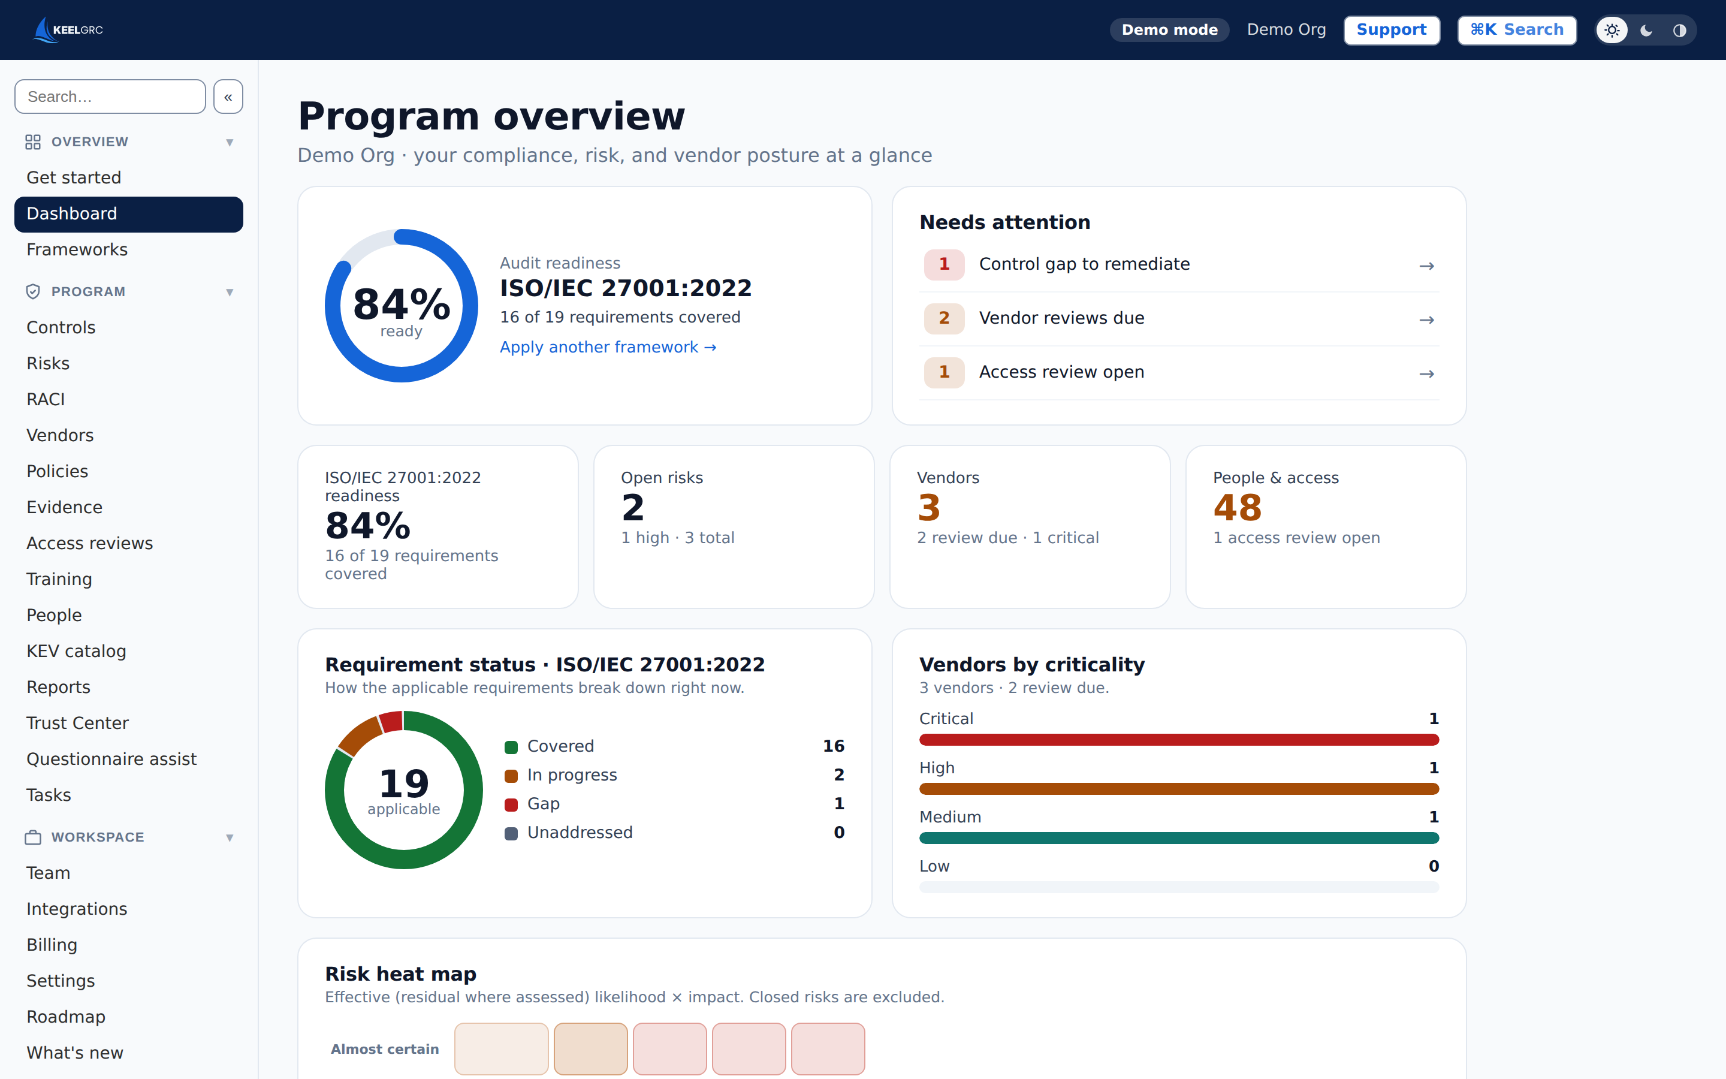Click arrow next to Vendor reviews due
Image resolution: width=1726 pixels, height=1079 pixels.
click(1426, 320)
